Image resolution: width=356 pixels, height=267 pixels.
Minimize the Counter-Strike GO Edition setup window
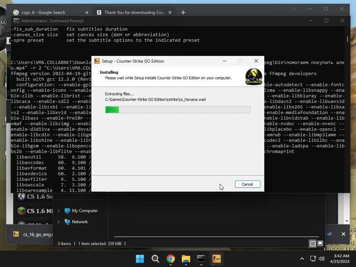point(225,61)
